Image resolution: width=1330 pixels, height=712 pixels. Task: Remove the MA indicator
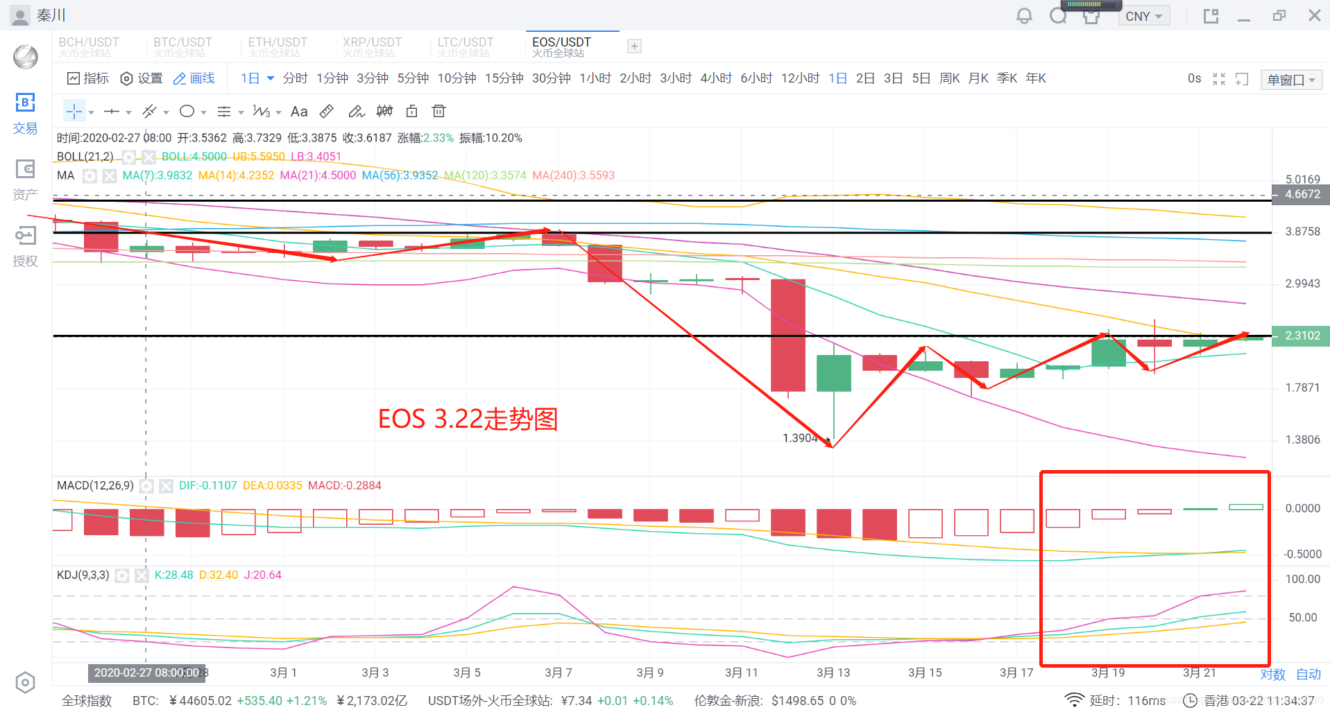click(x=109, y=175)
